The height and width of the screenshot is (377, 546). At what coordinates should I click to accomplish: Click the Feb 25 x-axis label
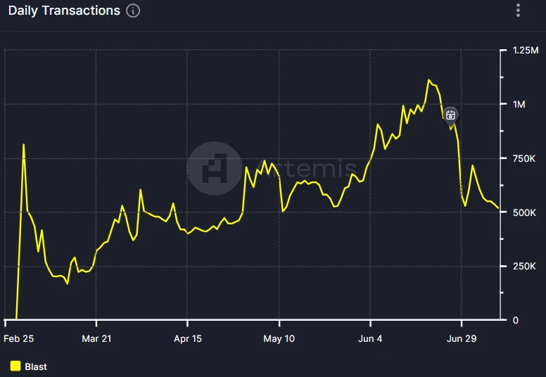18,338
